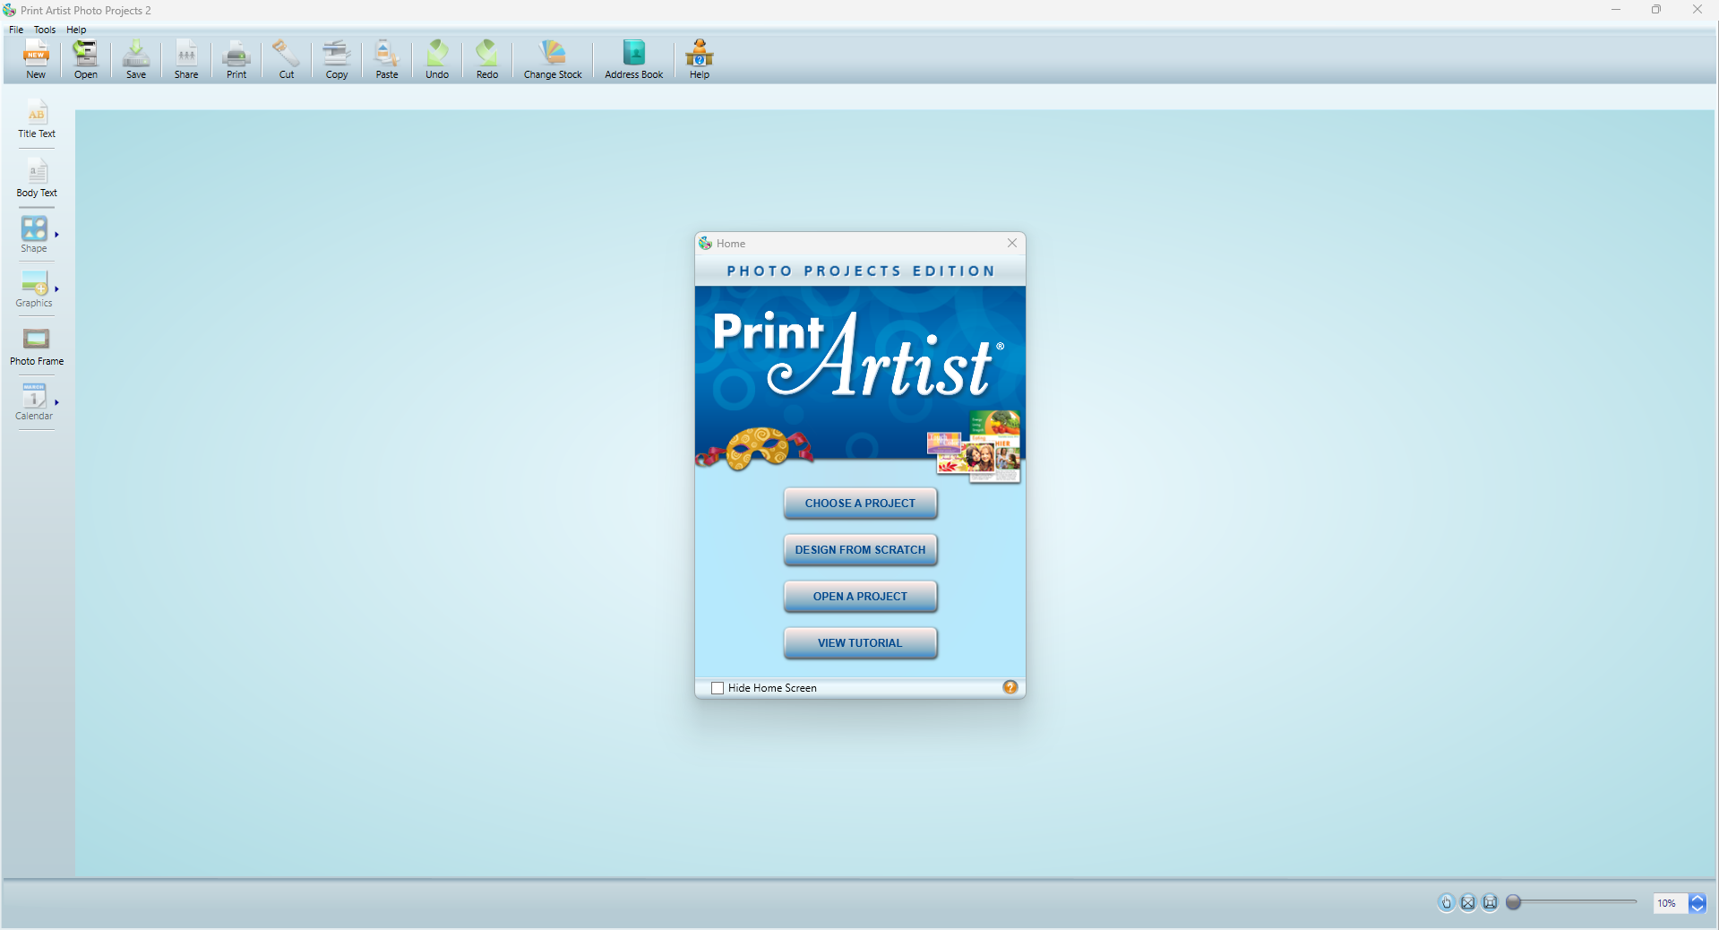
Task: Click the fit-to-window zoom icon
Action: [1491, 903]
